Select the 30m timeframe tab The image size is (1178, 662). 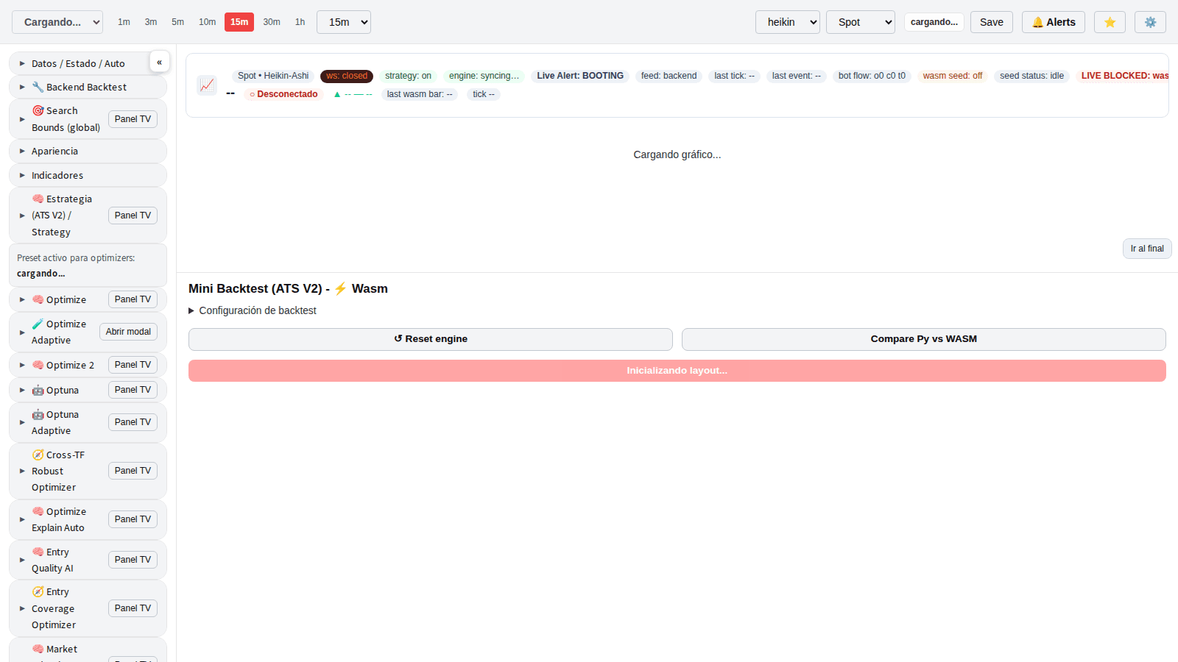pyautogui.click(x=271, y=22)
